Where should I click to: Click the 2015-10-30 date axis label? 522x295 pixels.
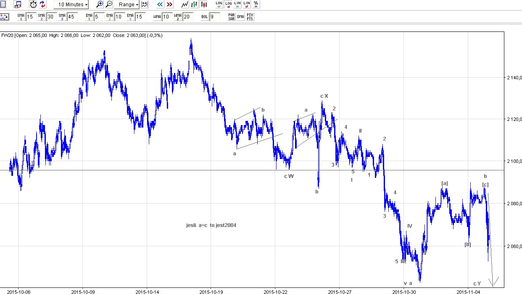404,292
